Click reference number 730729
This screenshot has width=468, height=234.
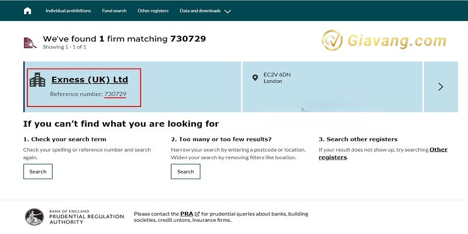[115, 94]
